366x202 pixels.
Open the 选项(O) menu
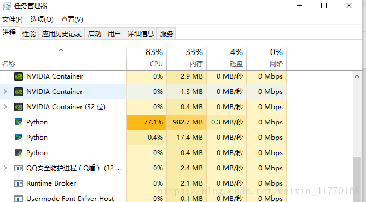tap(42, 20)
